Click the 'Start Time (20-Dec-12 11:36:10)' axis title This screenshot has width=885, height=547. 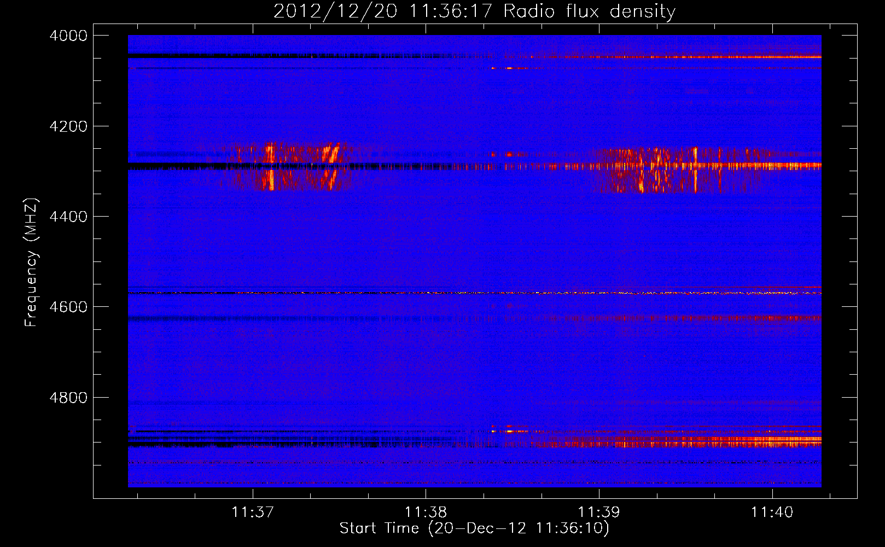[x=474, y=528]
